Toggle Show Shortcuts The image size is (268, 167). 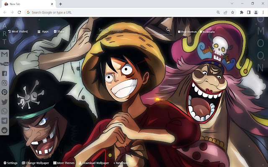pyautogui.click(x=187, y=32)
